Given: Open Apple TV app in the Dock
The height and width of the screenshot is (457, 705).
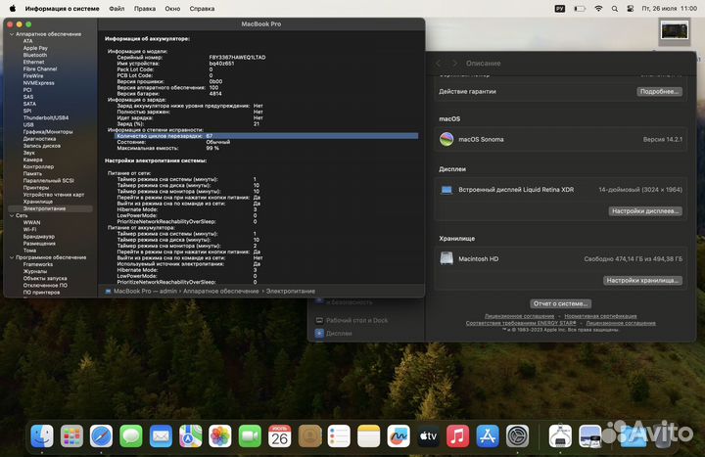Looking at the screenshot, I should coord(428,435).
